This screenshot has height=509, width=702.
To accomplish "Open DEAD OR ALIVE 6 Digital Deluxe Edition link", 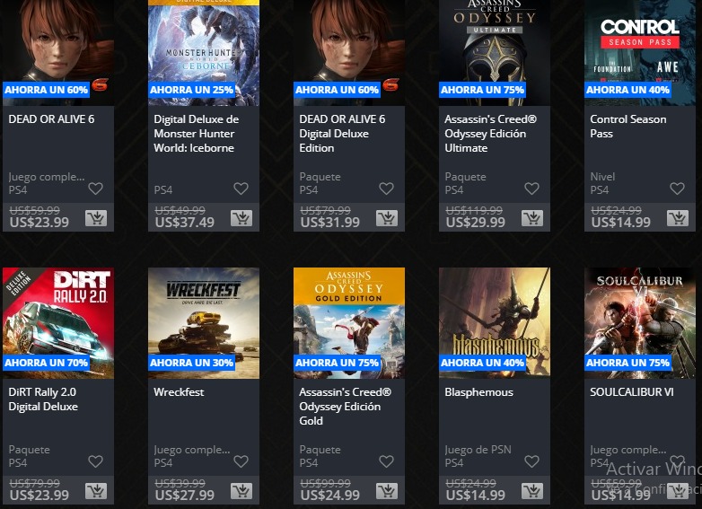I will (x=342, y=134).
